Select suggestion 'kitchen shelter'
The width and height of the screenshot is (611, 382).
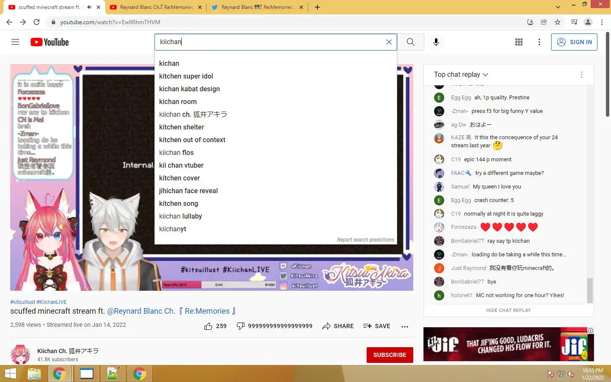(276, 127)
